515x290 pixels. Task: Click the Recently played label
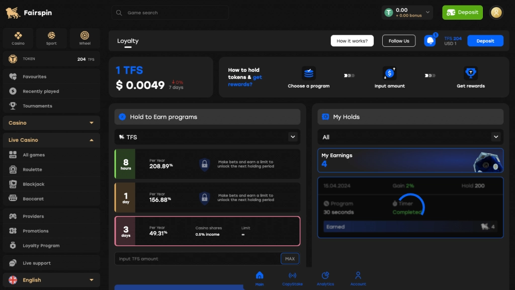(41, 91)
